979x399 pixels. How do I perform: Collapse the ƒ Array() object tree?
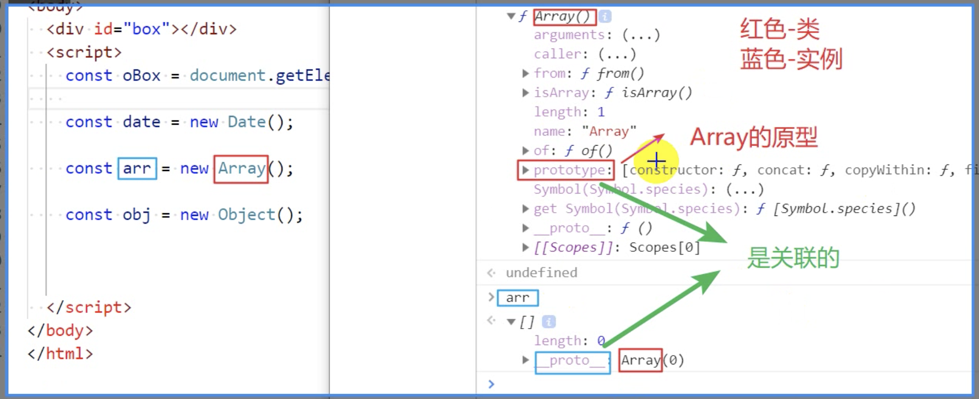coord(511,16)
